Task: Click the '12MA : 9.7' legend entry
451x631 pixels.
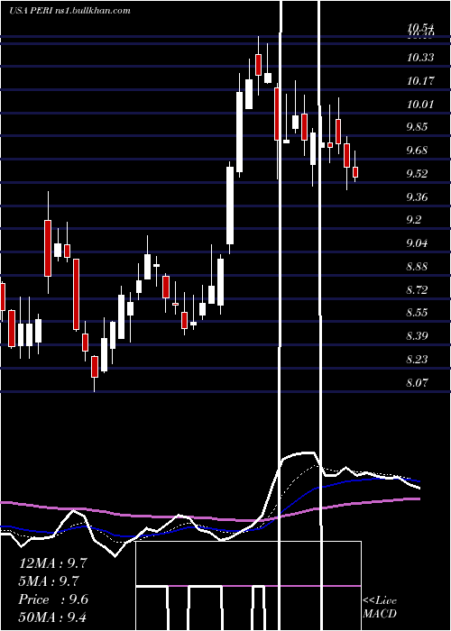Action: (x=53, y=563)
